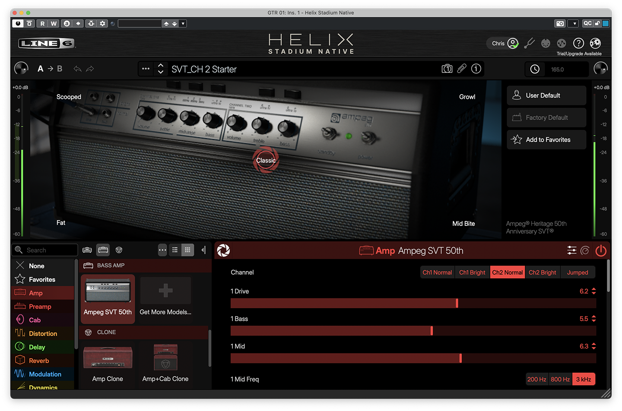The height and width of the screenshot is (411, 622).
Task: Select the Ch1 Normal channel tab
Action: point(437,272)
